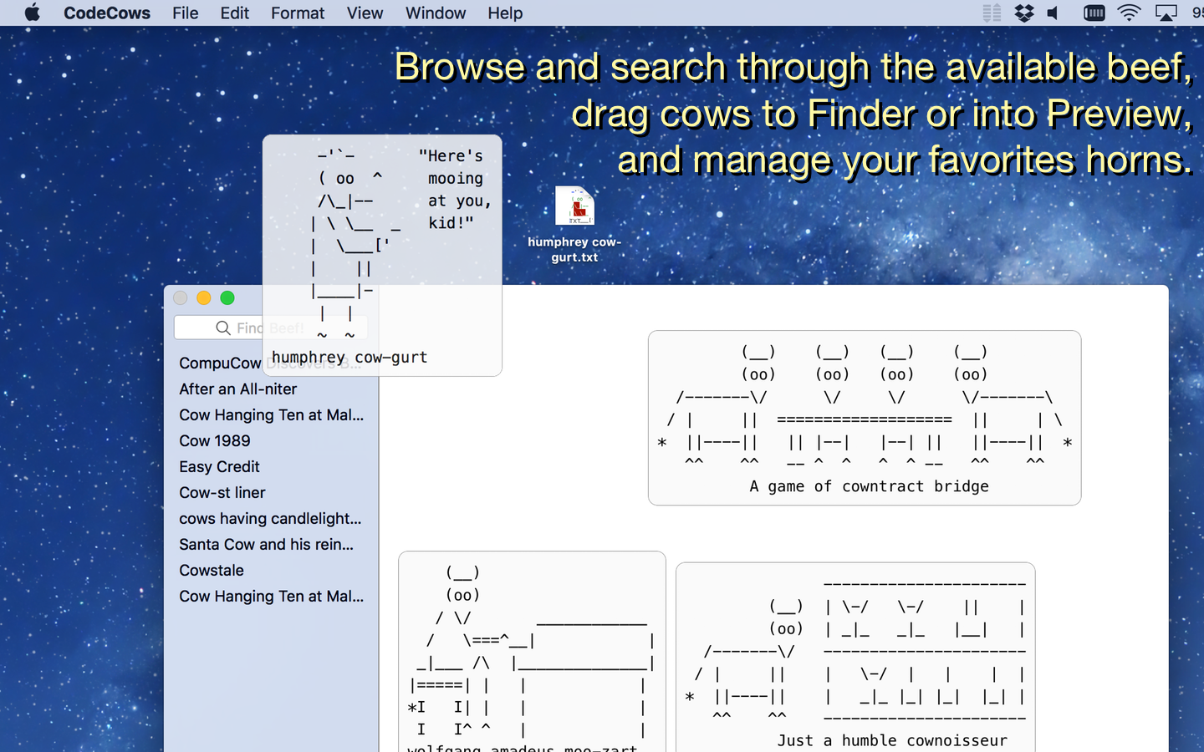Click "A game of cowntract bridge" card
1204x752 pixels.
865,418
